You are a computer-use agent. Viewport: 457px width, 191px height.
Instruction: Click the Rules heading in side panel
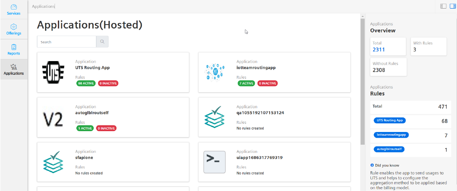pos(377,93)
